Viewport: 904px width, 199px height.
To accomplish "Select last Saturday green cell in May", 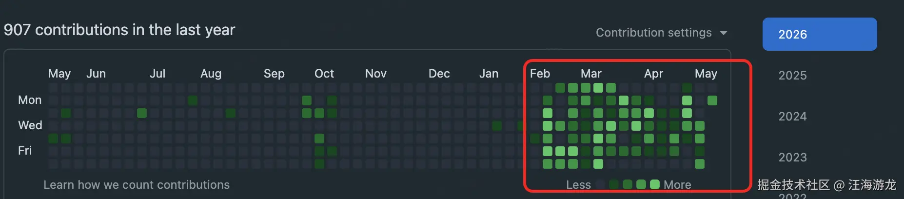I will click(x=700, y=164).
